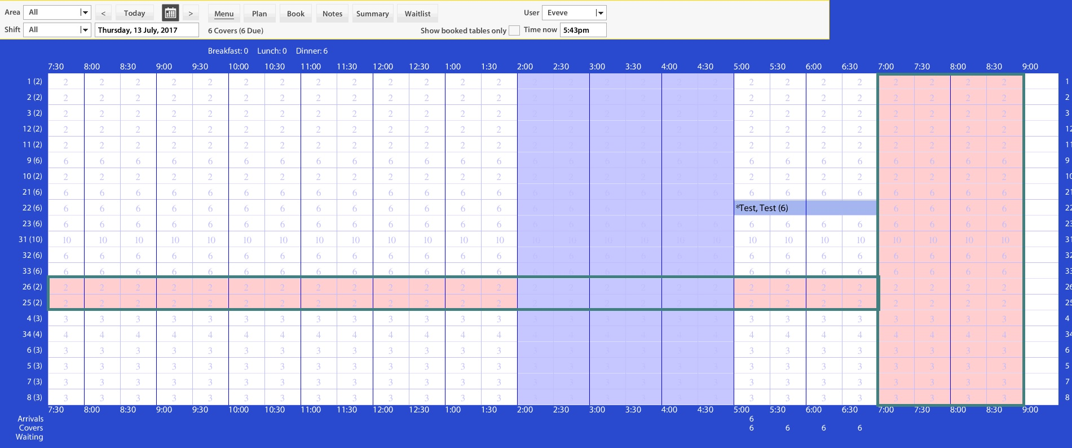Click the date field Thursday, 13 July, 2017
Viewport: 1072px width, 448px height.
pyautogui.click(x=147, y=30)
